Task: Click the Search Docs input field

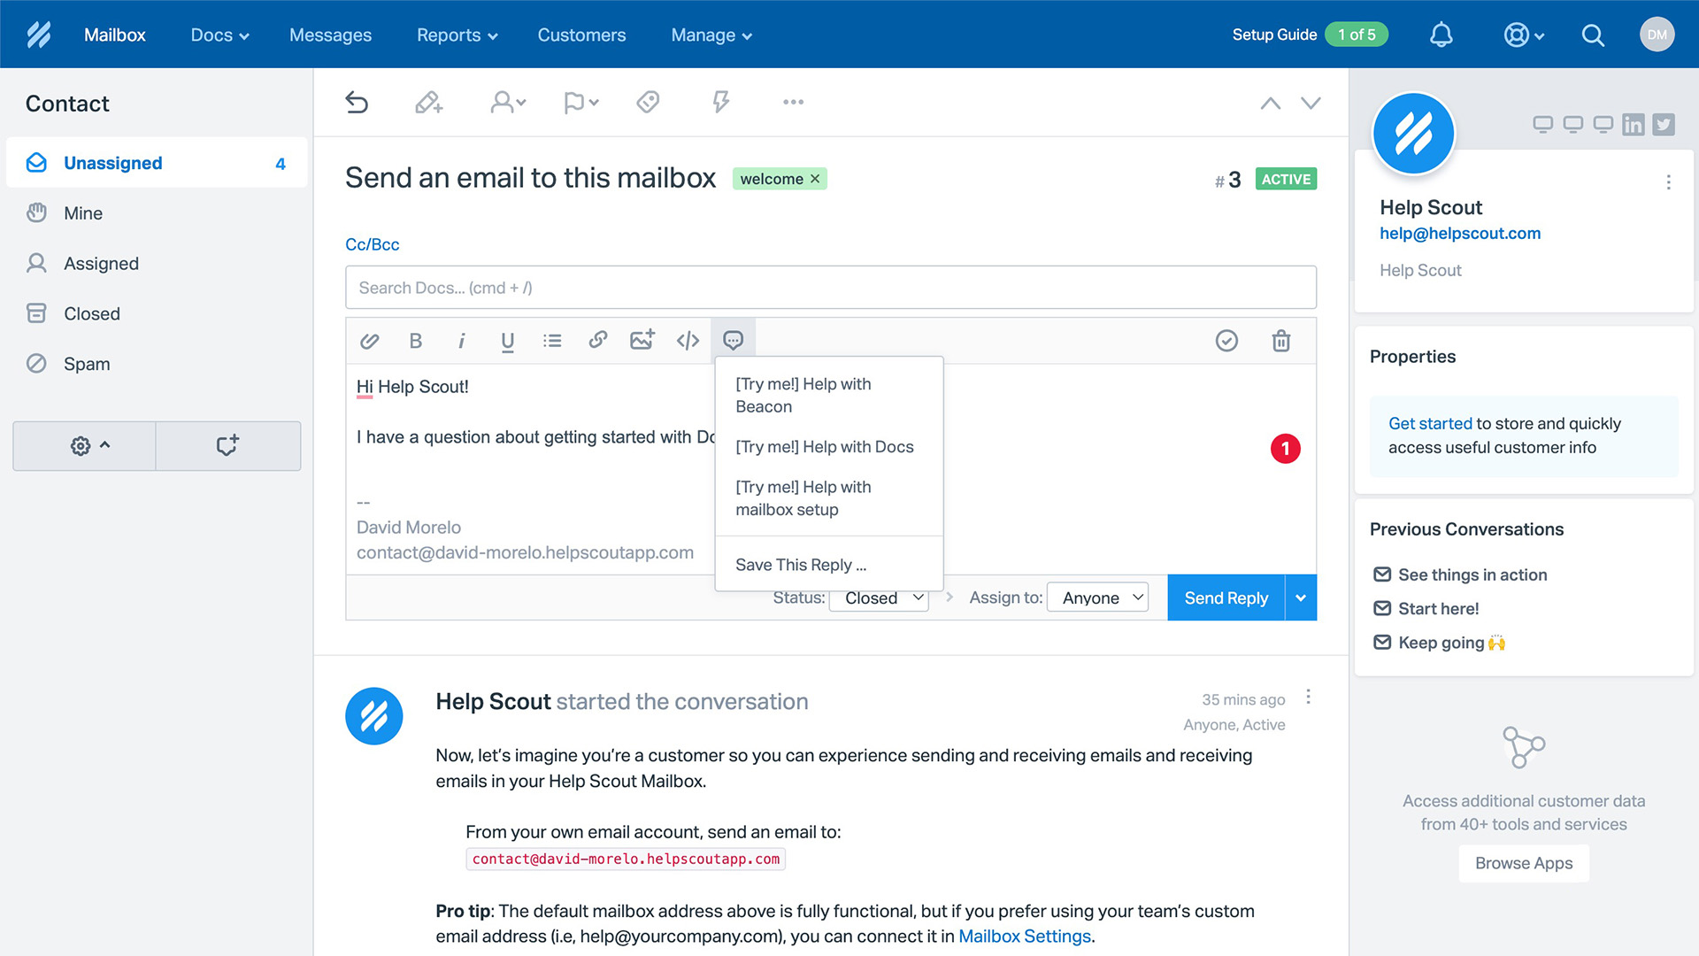Action: pyautogui.click(x=830, y=288)
